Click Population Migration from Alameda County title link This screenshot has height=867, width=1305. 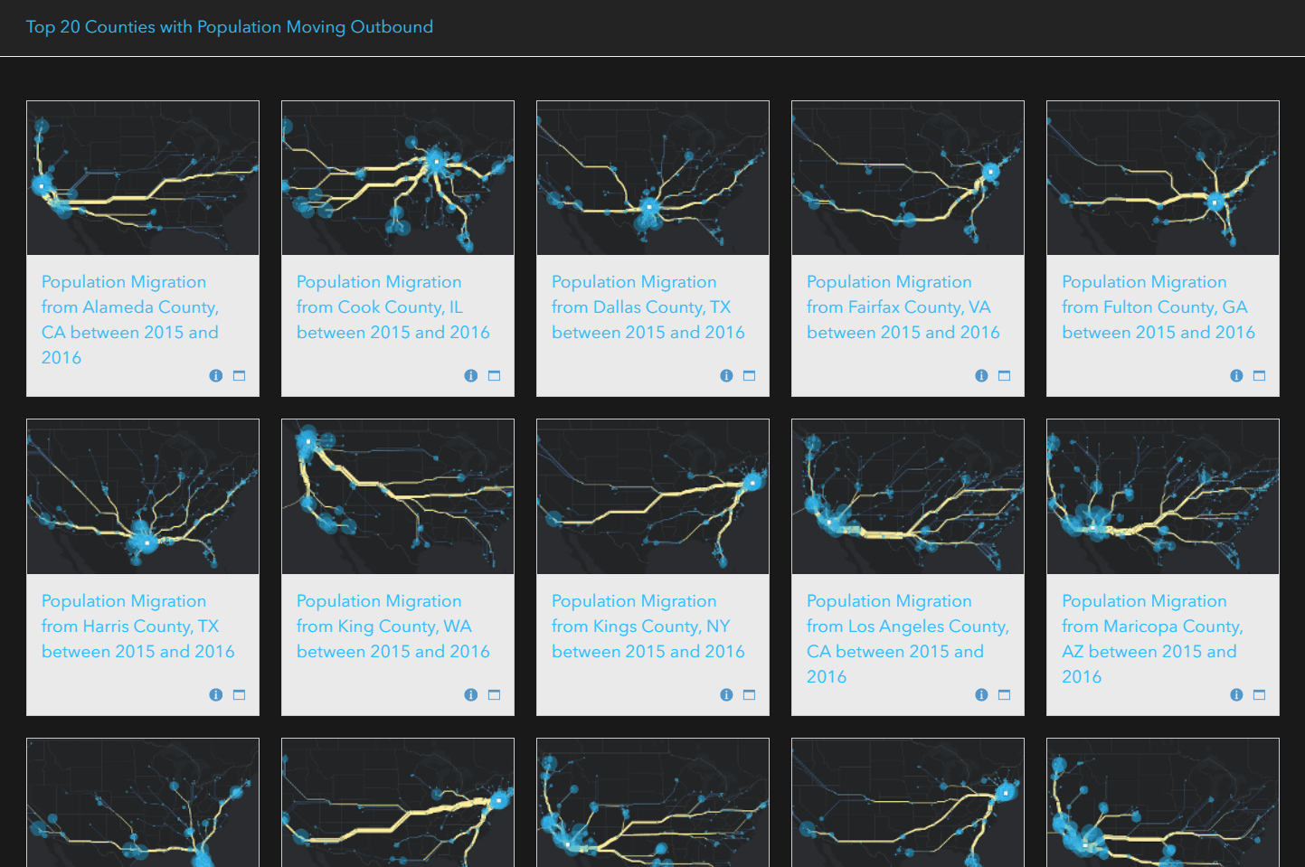130,320
